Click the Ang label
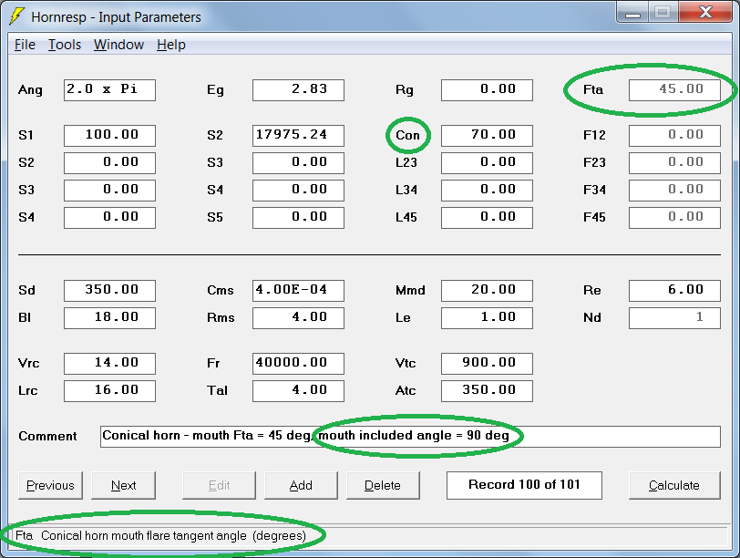 point(30,90)
